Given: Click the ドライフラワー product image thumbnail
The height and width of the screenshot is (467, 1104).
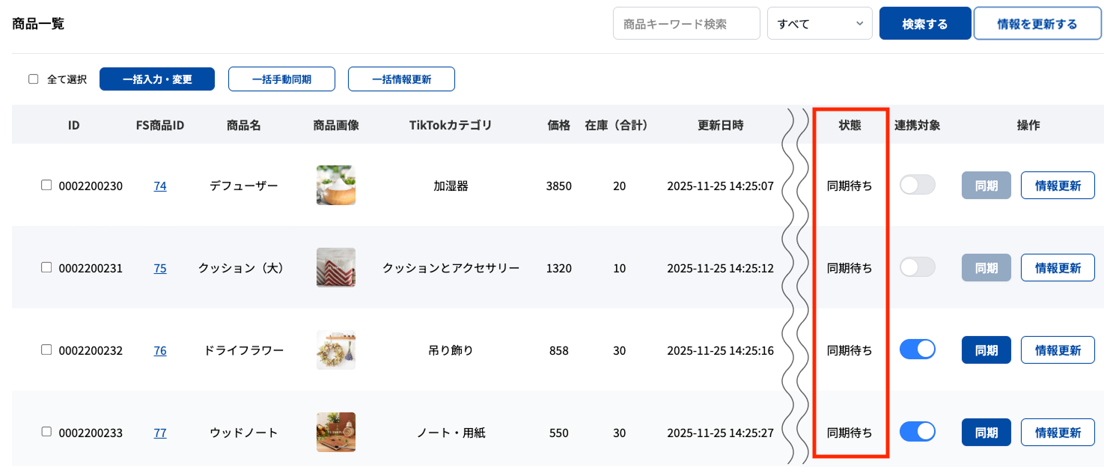Looking at the screenshot, I should (335, 350).
